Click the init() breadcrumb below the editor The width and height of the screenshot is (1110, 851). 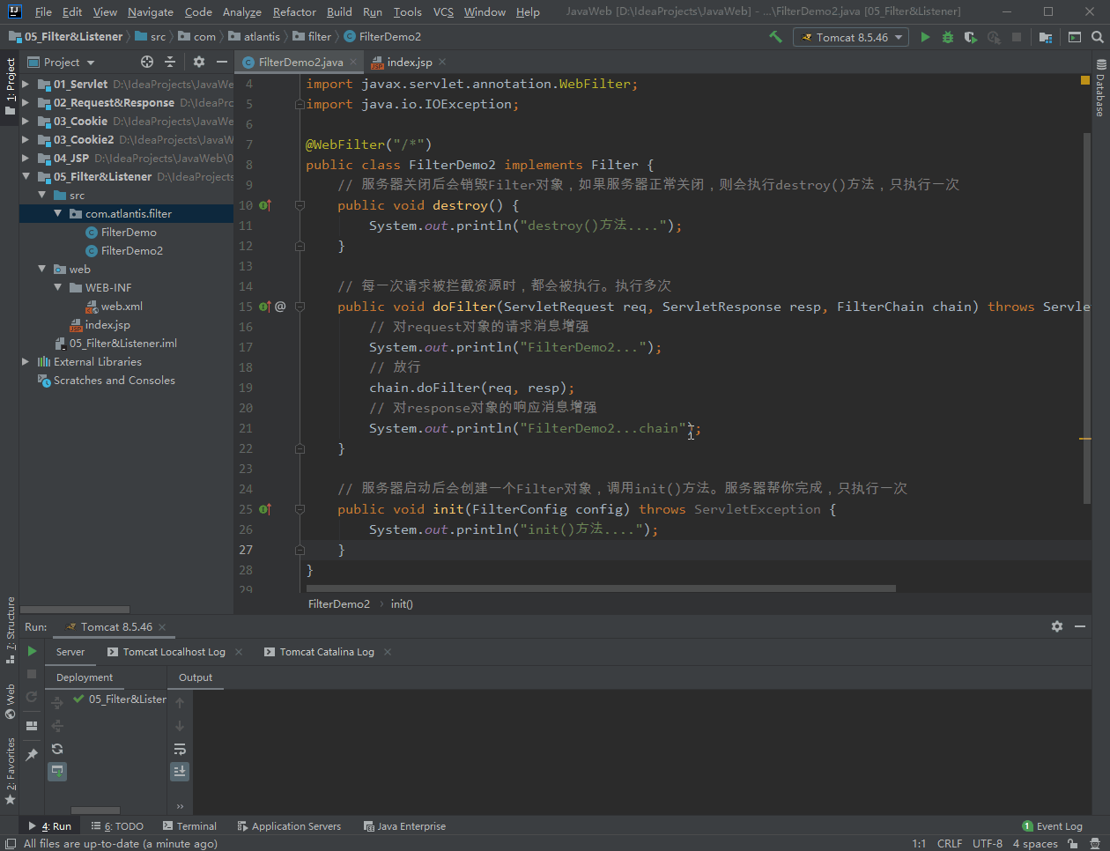[x=402, y=604]
